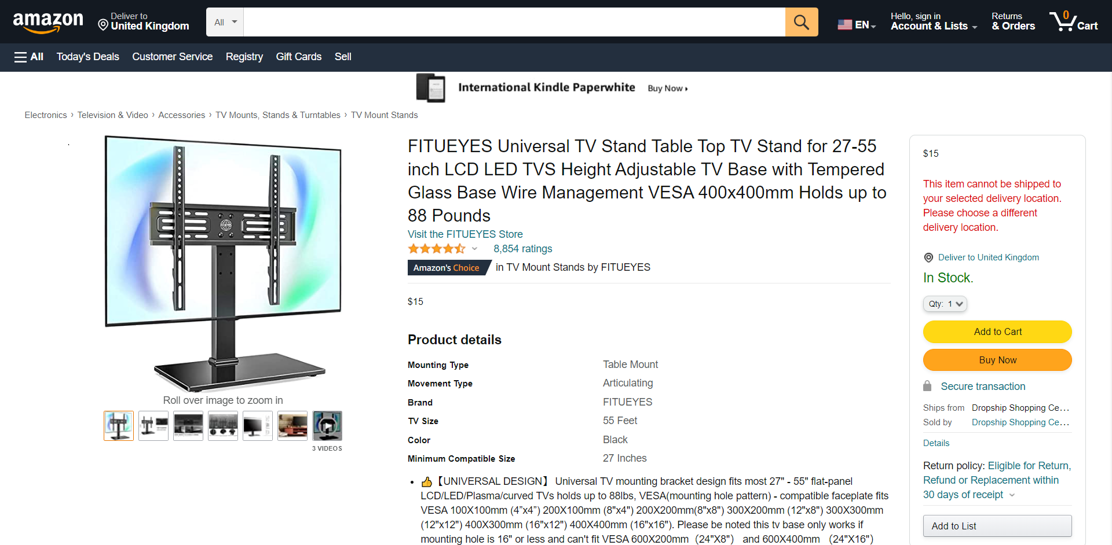Play the product video thumbnail
Image resolution: width=1112 pixels, height=545 pixels.
point(327,426)
